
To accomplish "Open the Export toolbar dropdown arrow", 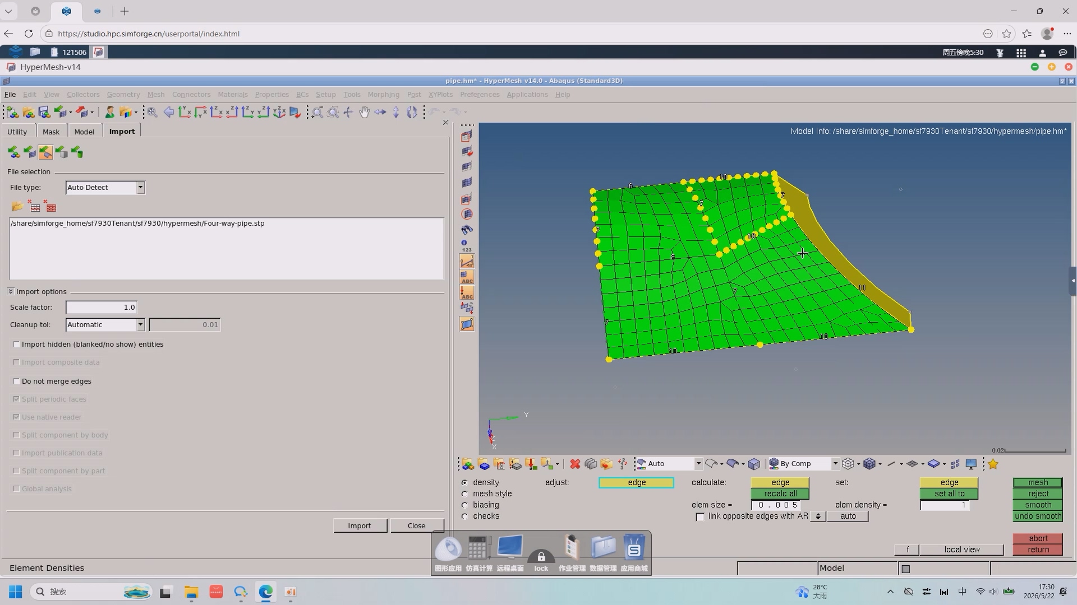I will [92, 113].
